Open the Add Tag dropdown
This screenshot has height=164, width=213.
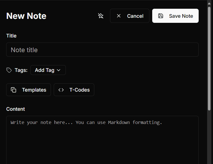coord(48,70)
